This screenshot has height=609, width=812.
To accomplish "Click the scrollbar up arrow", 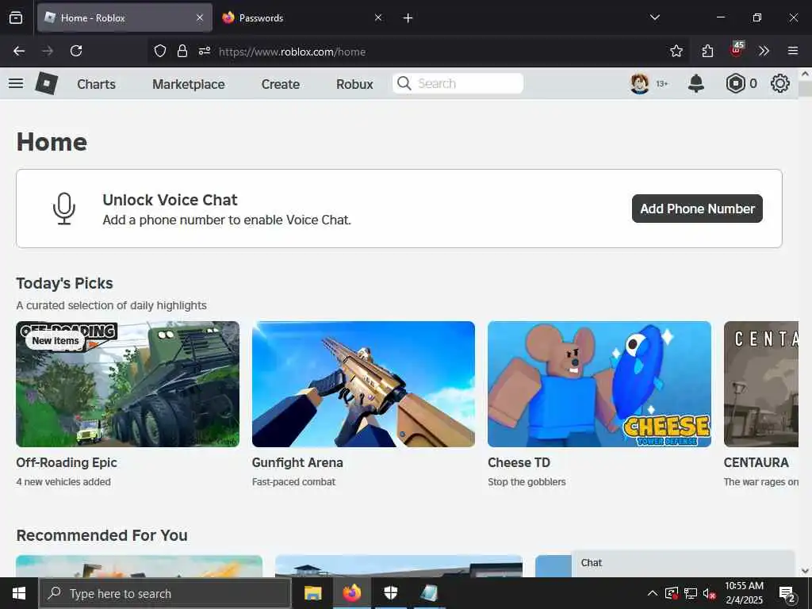I will pos(805,74).
